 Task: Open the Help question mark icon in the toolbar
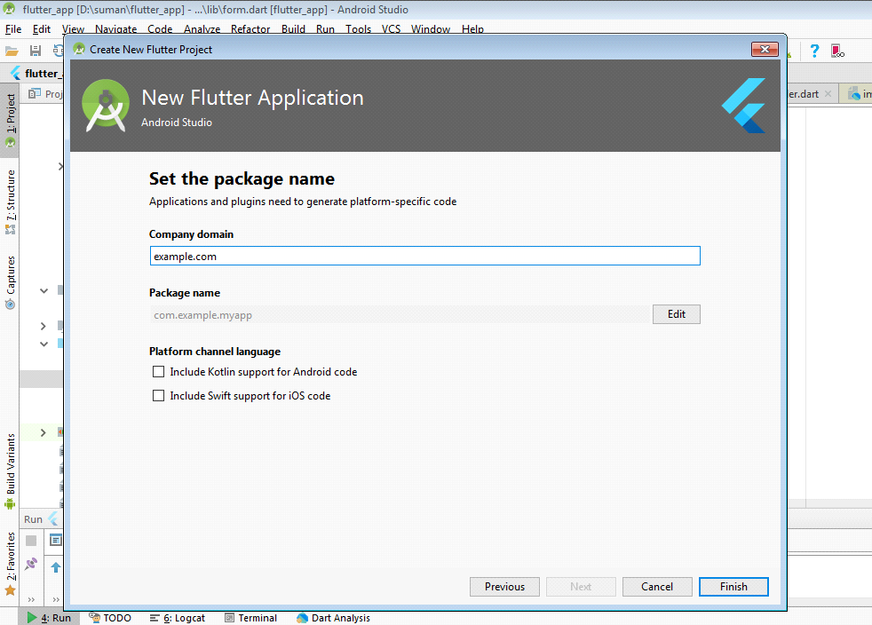814,51
